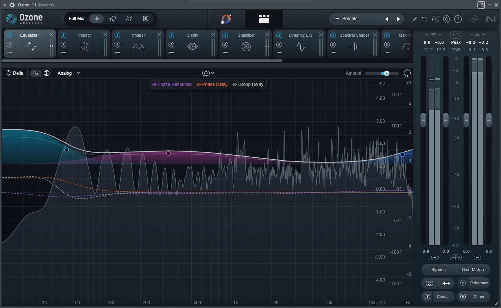Image resolution: width=501 pixels, height=308 pixels.
Task: Open the help question mark icon
Action: tap(458, 19)
